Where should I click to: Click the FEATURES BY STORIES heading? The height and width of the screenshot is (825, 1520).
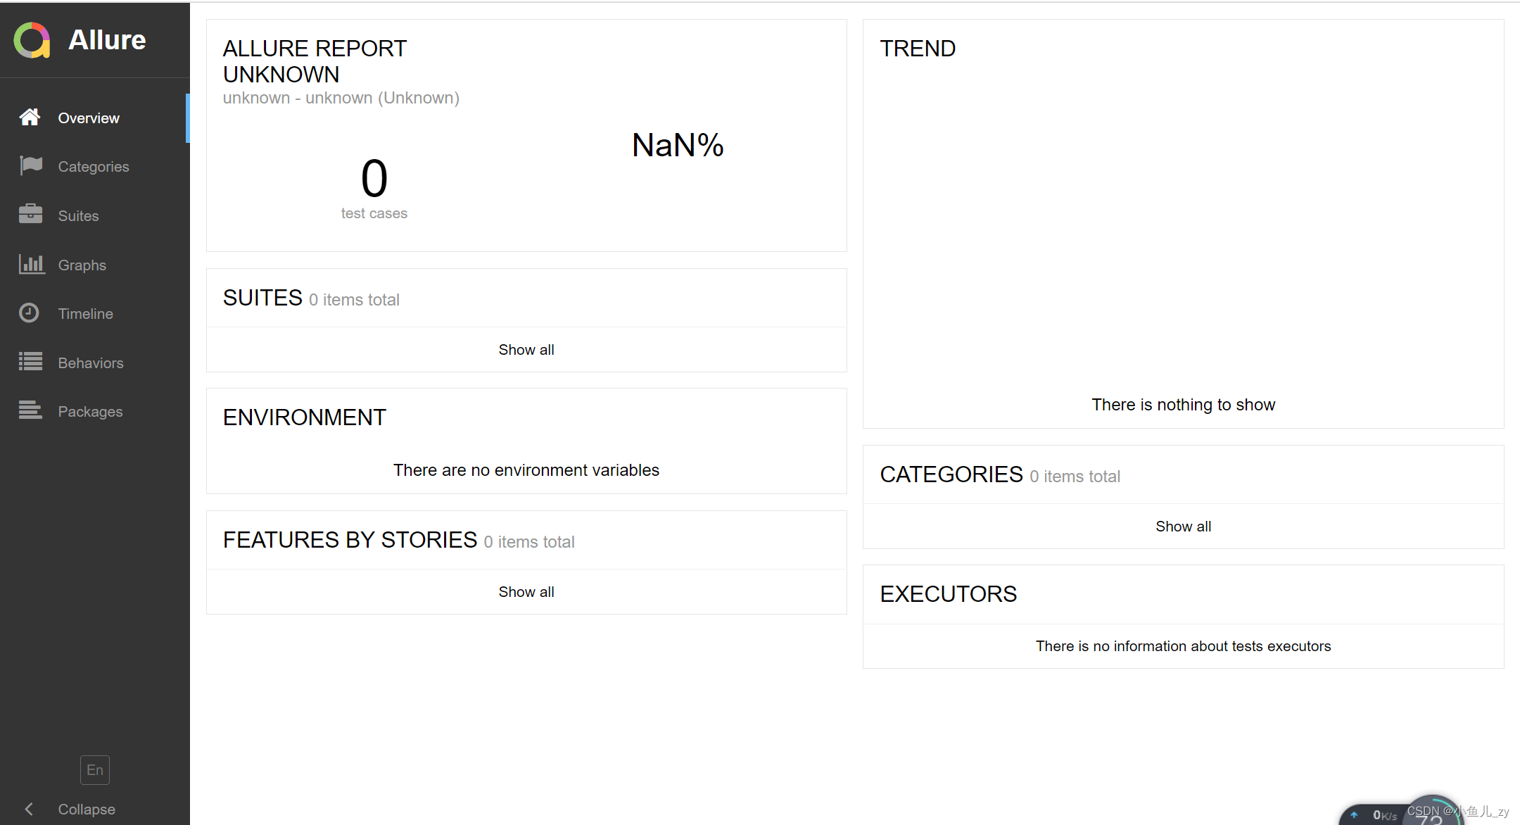pos(350,540)
